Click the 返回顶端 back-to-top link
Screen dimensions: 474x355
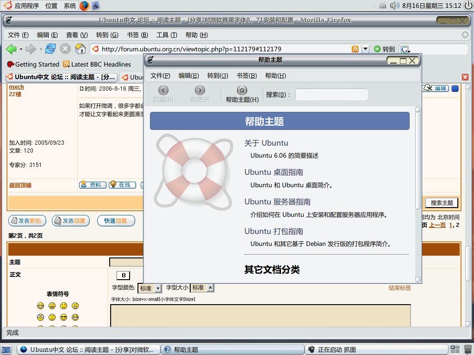(20, 185)
